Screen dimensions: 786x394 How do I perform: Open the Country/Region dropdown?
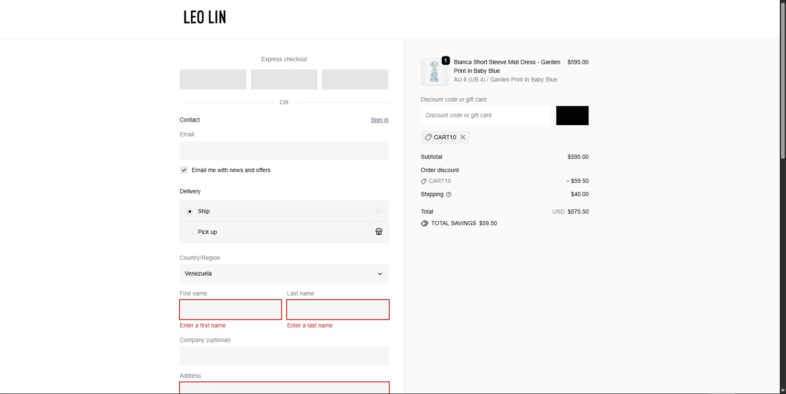coord(284,273)
